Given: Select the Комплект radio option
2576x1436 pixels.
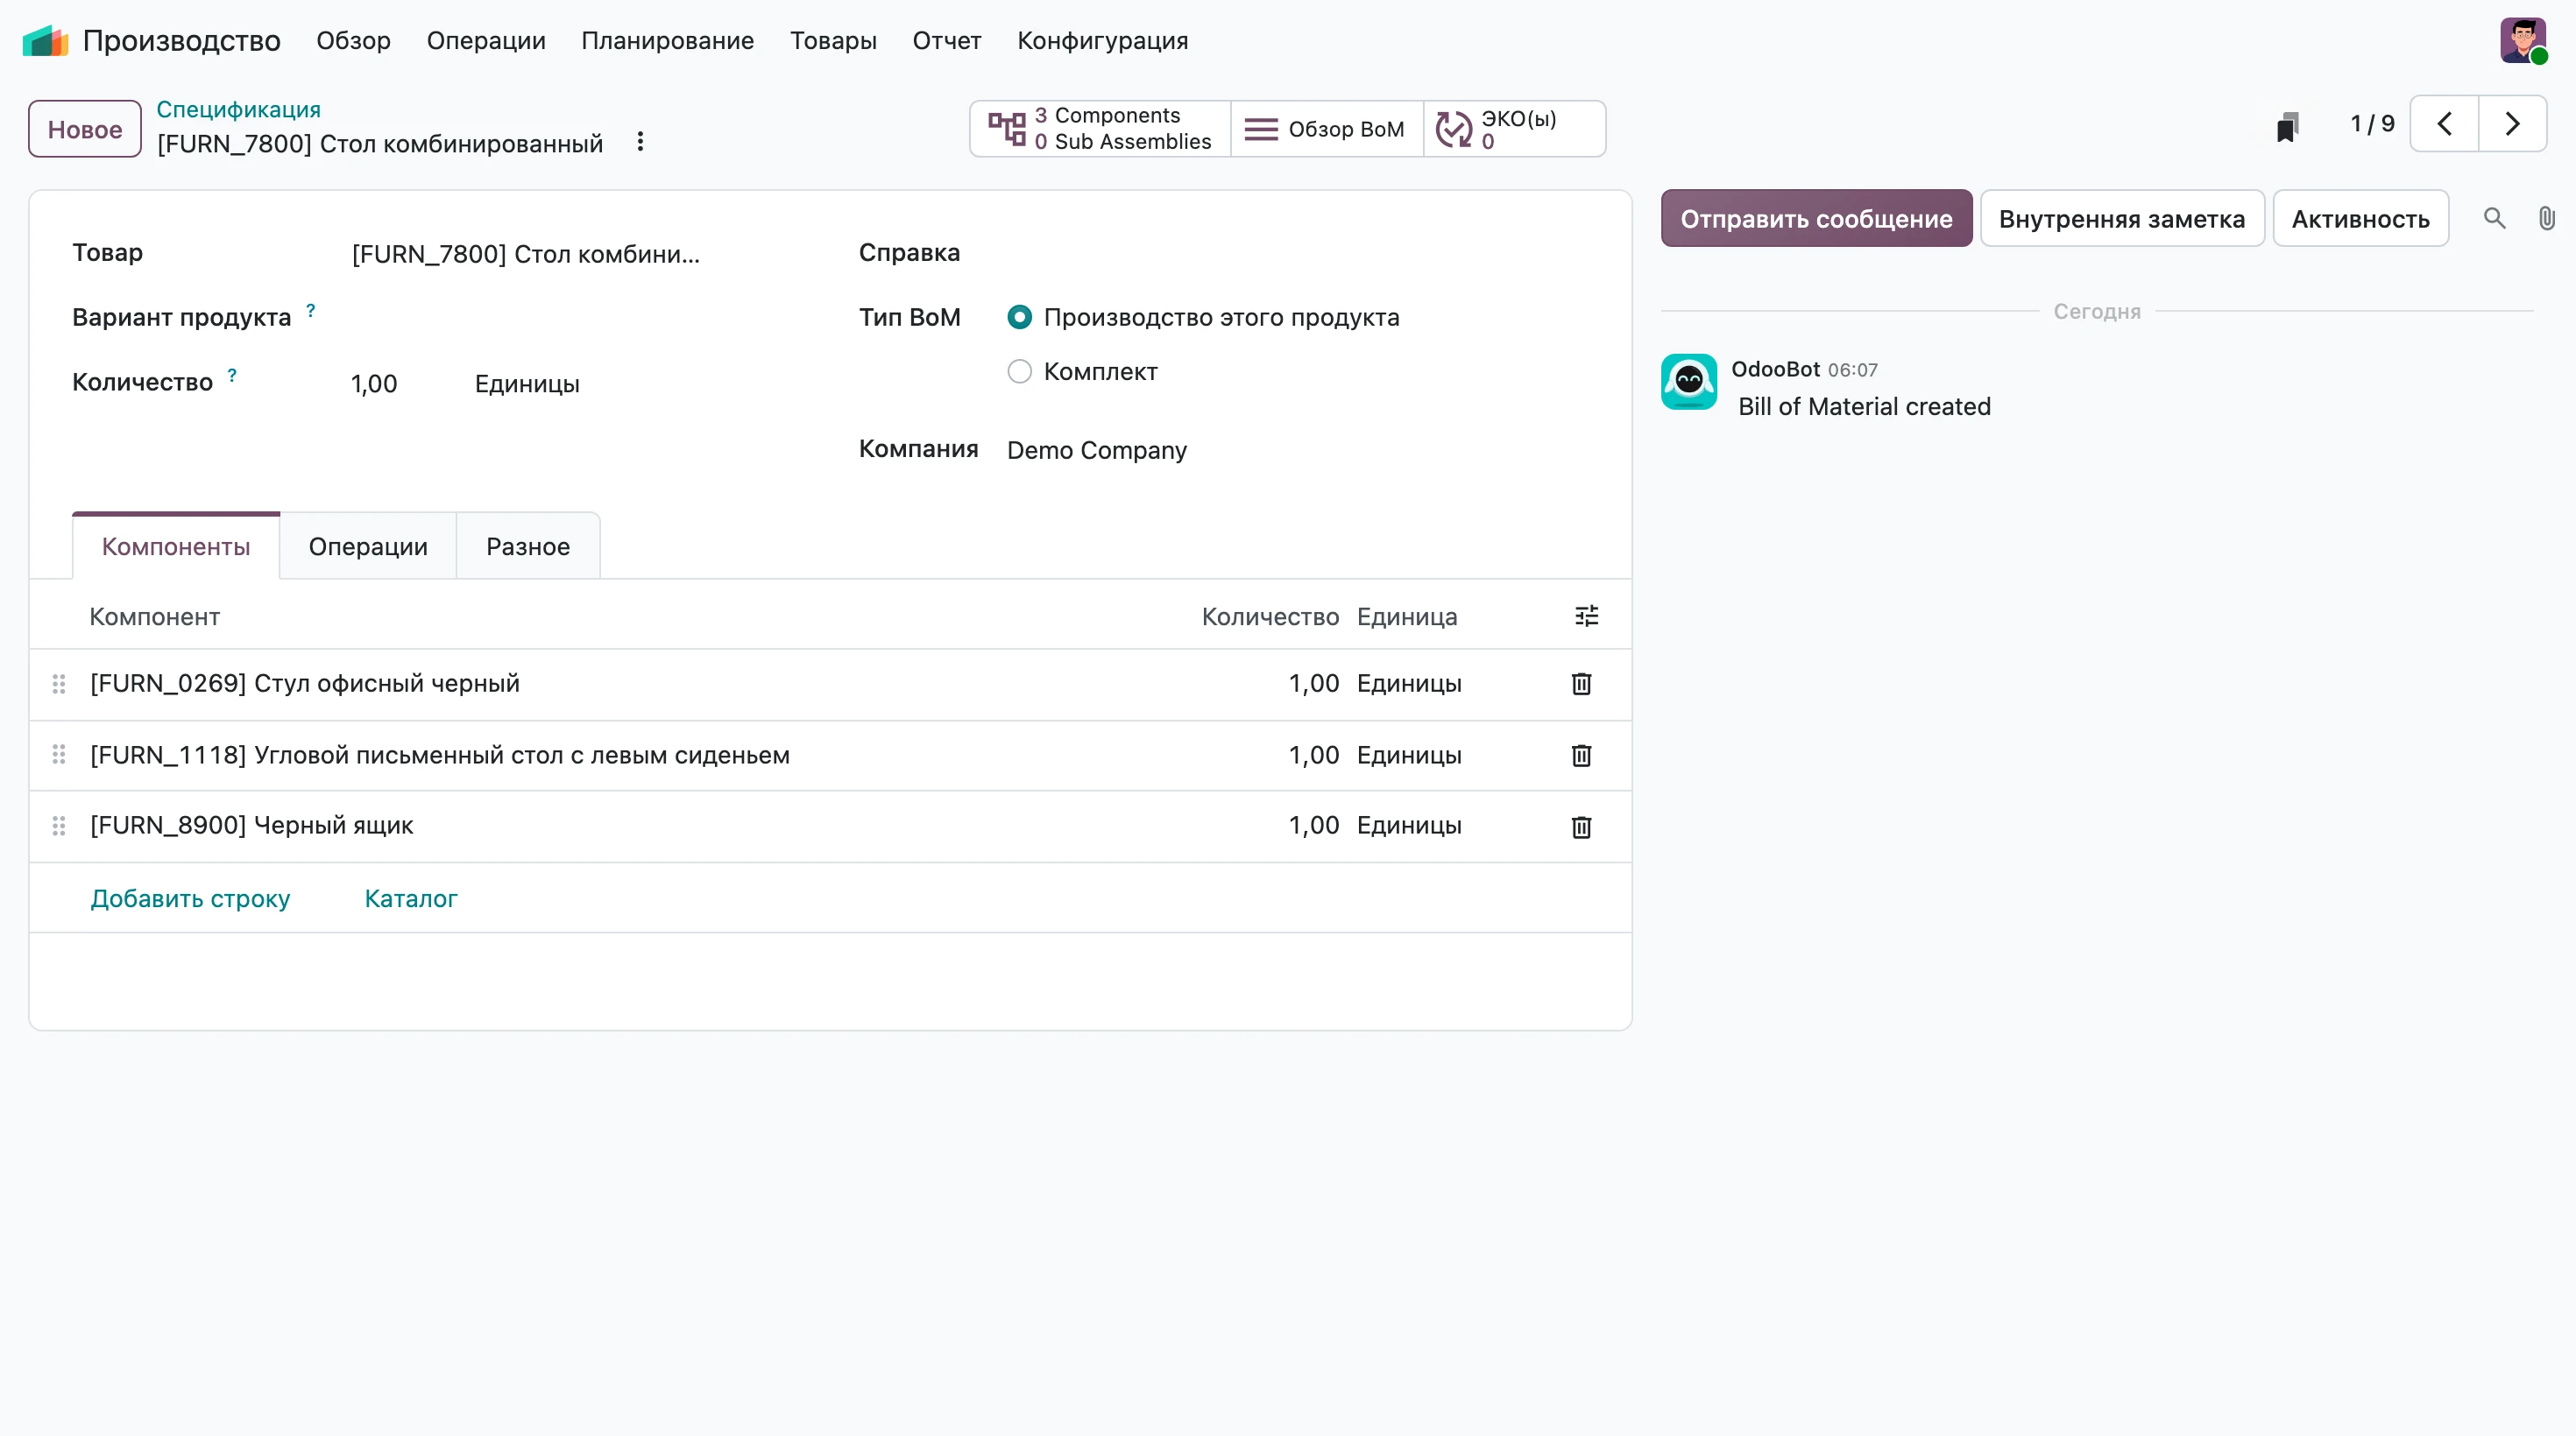Looking at the screenshot, I should 1019,372.
